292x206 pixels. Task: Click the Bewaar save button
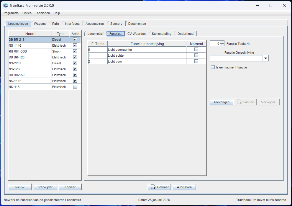point(160,187)
